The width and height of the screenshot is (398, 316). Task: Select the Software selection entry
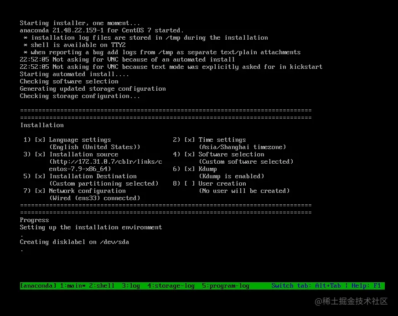click(231, 154)
